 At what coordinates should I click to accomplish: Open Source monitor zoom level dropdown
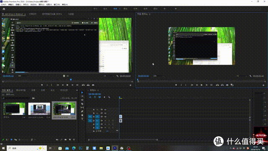point(23,76)
